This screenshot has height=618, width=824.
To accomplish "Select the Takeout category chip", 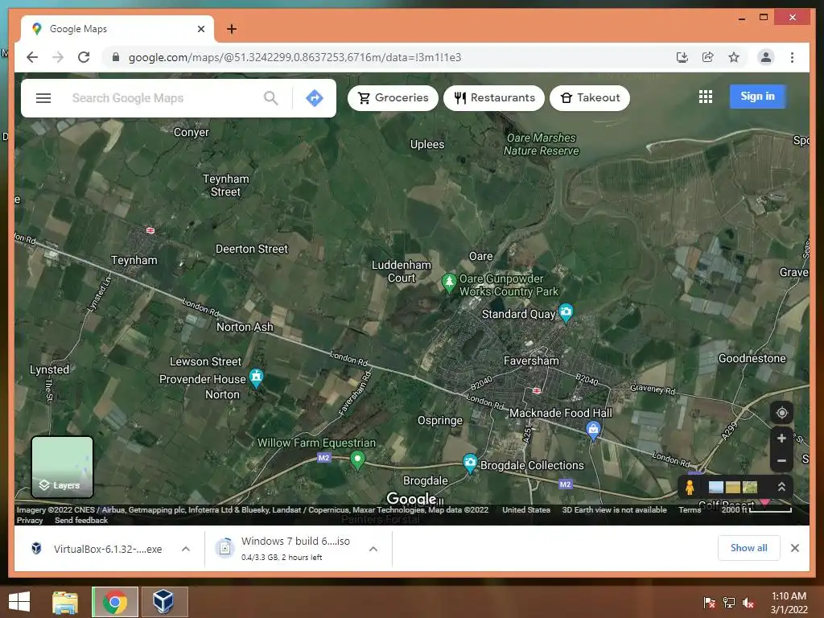I will (x=590, y=98).
